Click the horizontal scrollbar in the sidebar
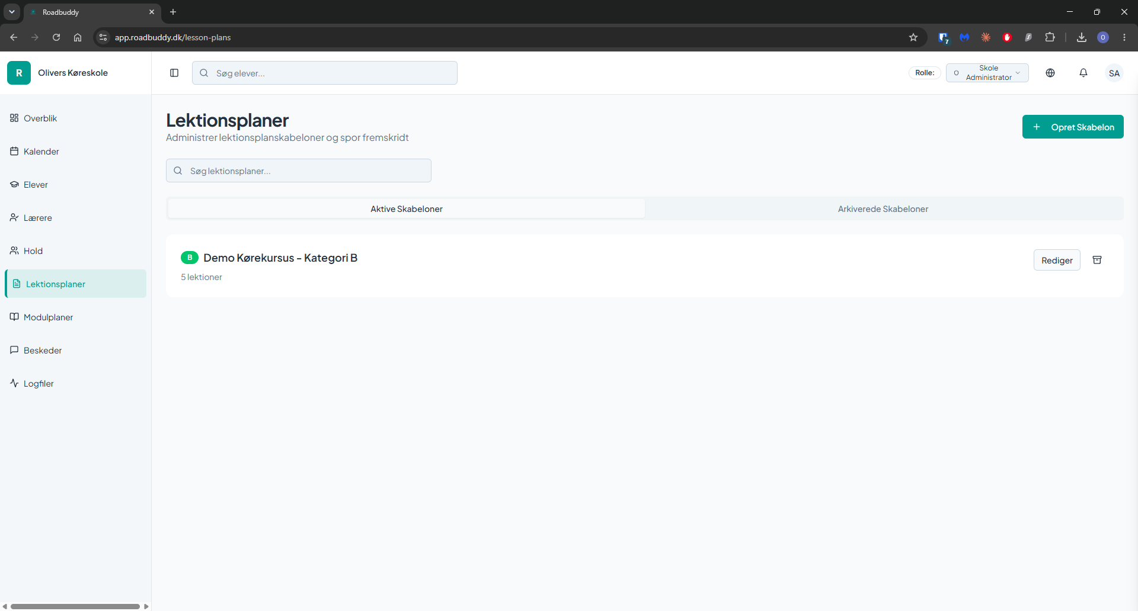 point(75,606)
